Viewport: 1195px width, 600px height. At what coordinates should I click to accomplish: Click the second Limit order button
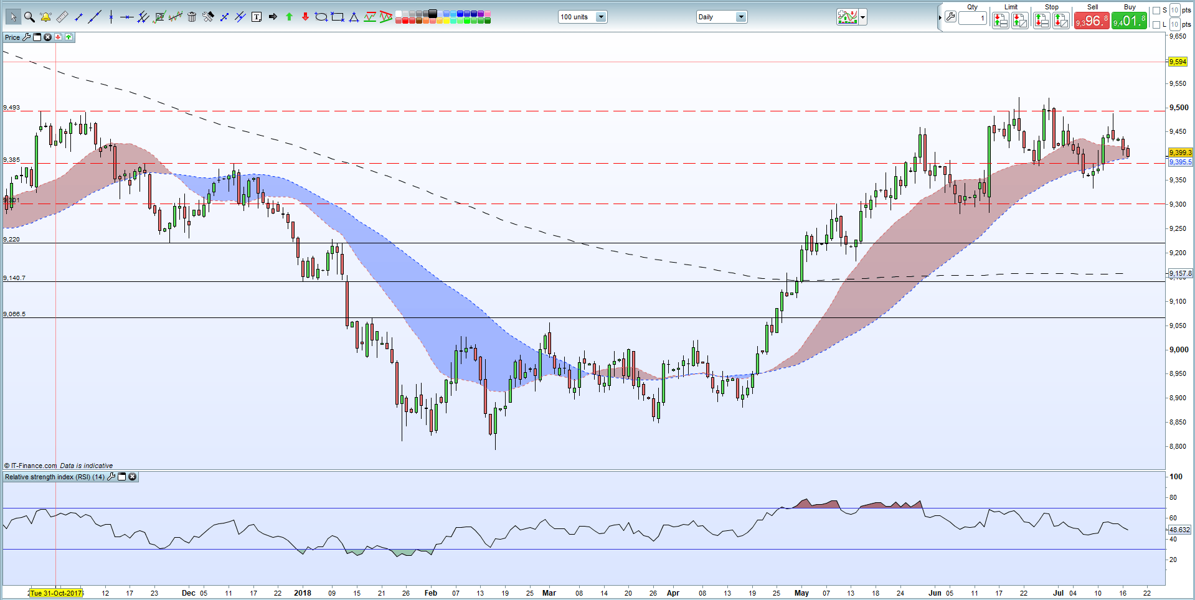point(1020,21)
